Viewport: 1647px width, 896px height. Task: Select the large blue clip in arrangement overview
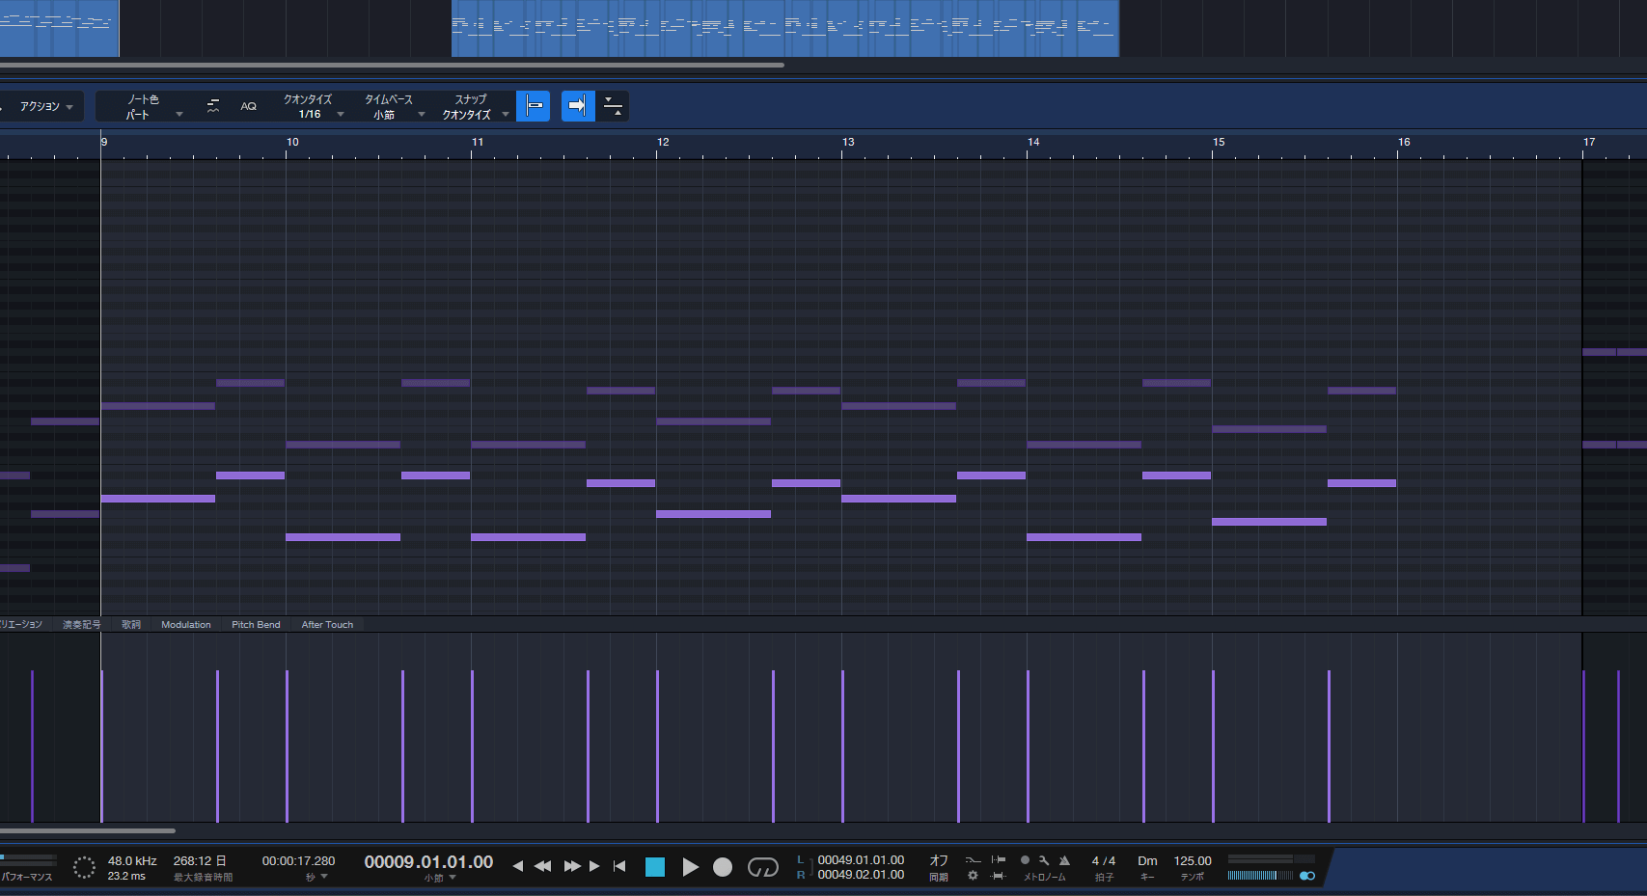785,28
